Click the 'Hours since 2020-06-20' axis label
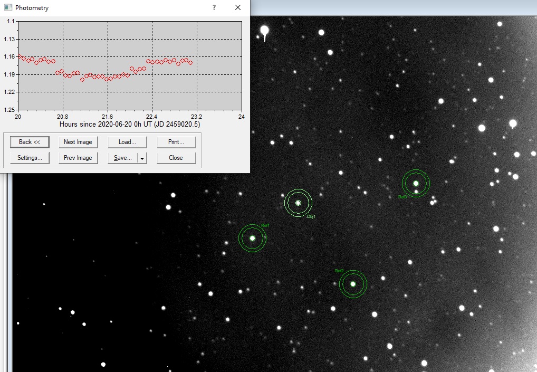The height and width of the screenshot is (372, 537). tap(130, 125)
